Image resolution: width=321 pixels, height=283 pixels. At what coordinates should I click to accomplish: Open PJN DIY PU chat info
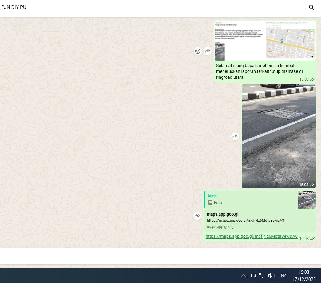(14, 7)
